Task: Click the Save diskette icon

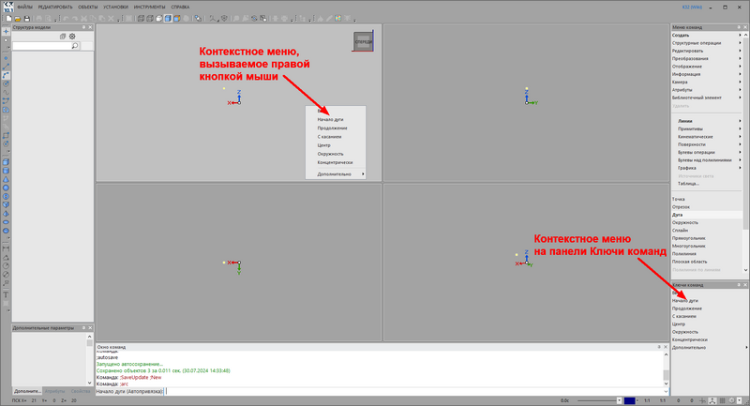Action: point(27,19)
